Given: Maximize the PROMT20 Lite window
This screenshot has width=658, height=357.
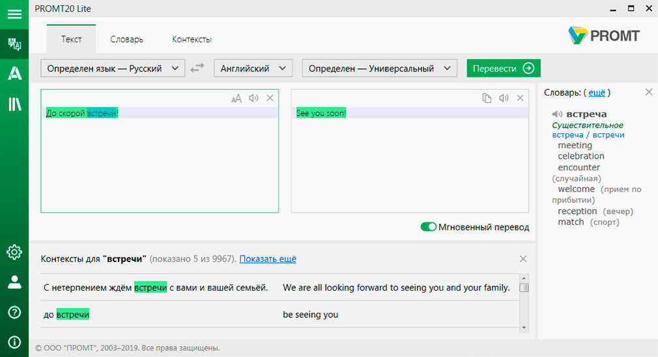Looking at the screenshot, I should (631, 8).
